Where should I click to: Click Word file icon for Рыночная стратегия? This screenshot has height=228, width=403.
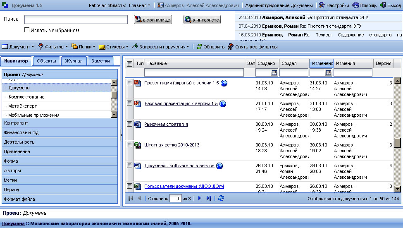138,124
